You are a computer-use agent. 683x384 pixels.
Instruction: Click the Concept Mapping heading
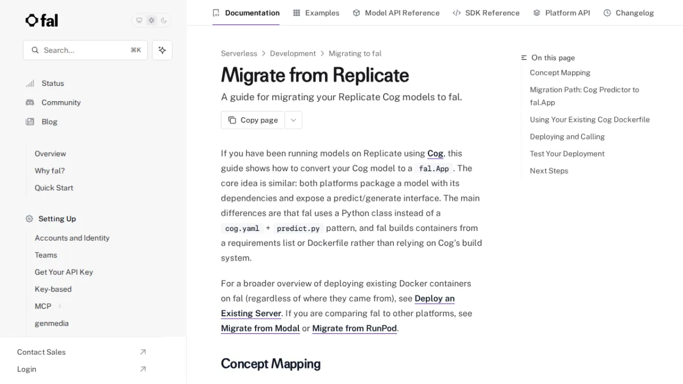click(x=271, y=364)
